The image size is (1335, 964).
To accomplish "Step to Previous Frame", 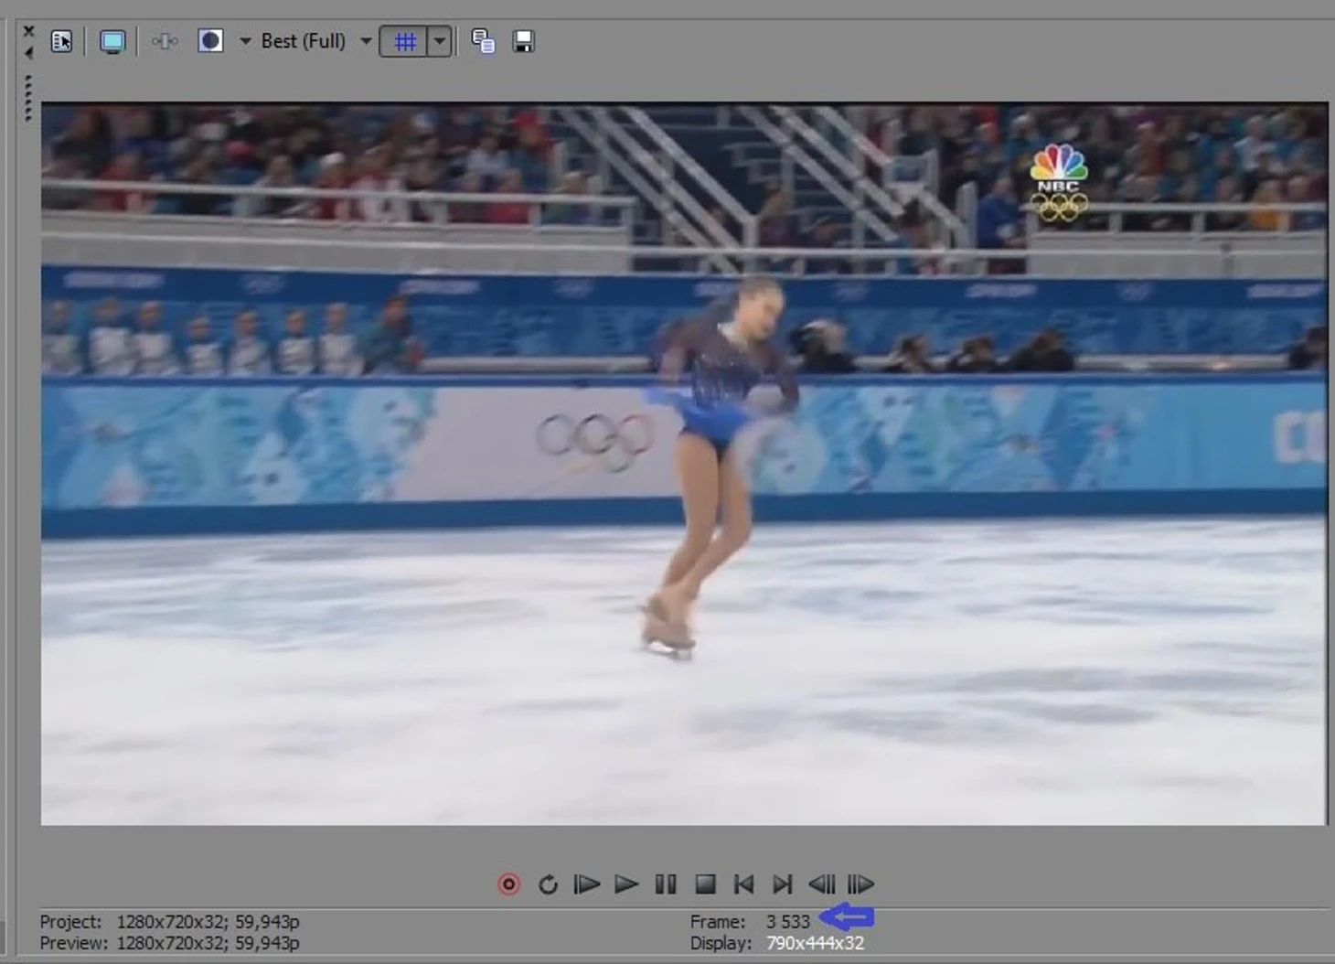I will (821, 884).
